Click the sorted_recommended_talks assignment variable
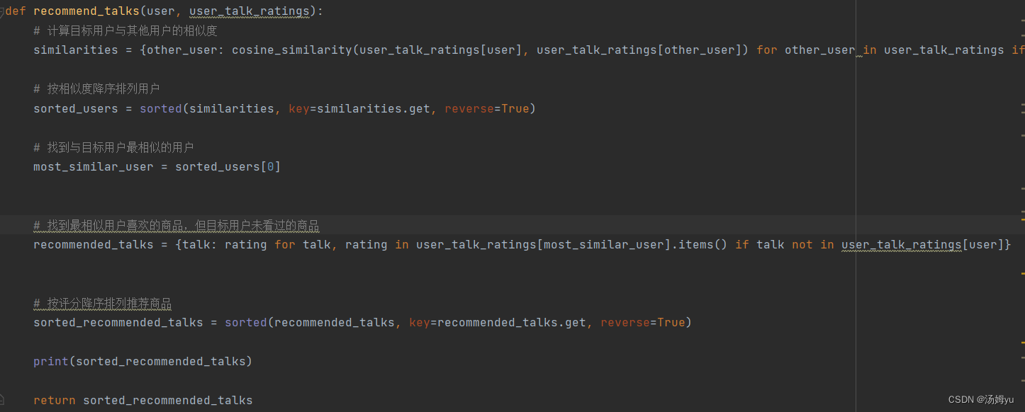The height and width of the screenshot is (412, 1025). (118, 322)
